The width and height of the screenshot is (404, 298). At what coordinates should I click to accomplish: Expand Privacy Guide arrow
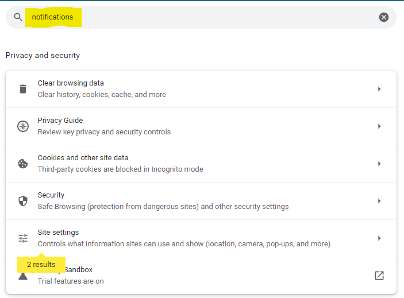379,126
